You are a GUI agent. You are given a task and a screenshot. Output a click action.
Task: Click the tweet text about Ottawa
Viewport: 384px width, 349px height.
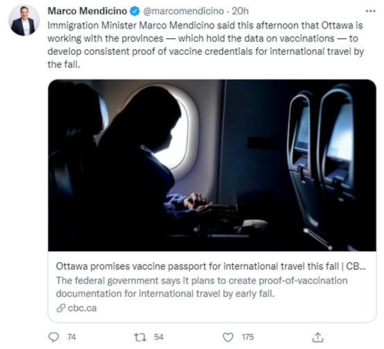click(x=206, y=45)
